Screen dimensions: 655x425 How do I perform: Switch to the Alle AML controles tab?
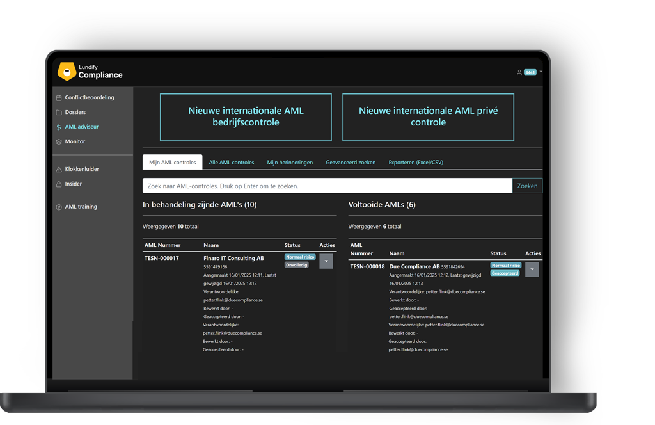click(231, 163)
